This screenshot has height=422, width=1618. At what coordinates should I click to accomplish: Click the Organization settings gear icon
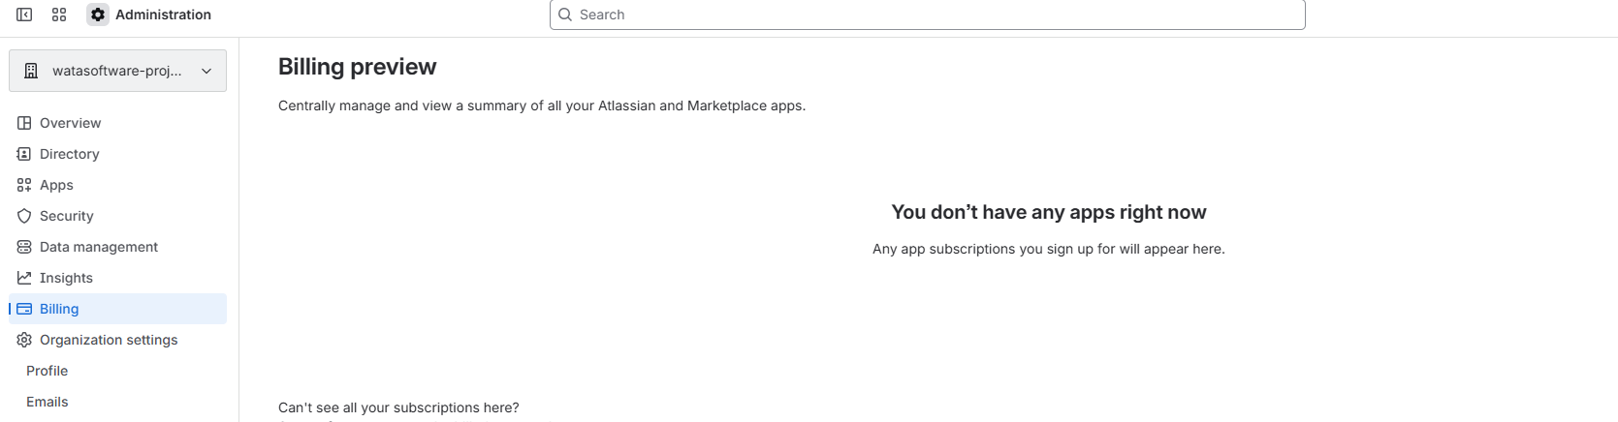24,340
